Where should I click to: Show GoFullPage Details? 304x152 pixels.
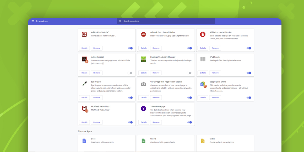pos(144,97)
